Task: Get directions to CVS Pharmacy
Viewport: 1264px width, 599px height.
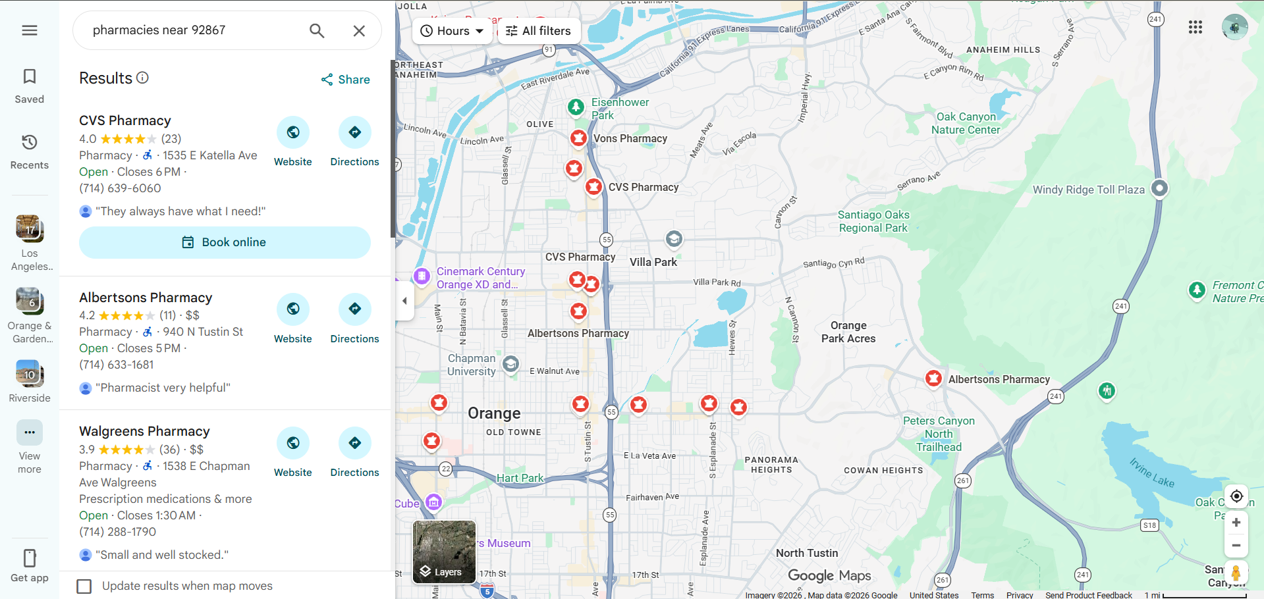Action: tap(355, 132)
